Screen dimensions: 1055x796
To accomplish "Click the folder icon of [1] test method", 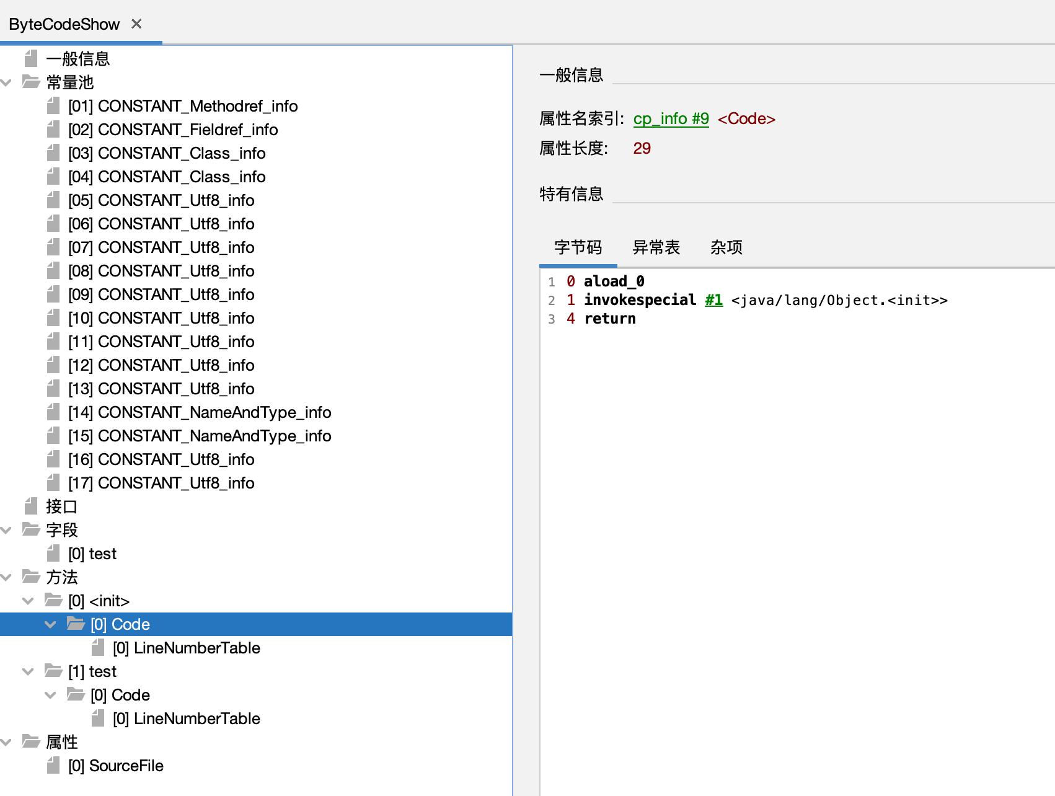I will [x=53, y=671].
